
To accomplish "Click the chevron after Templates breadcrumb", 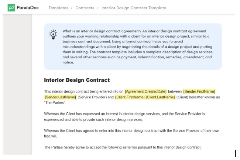I will [72, 8].
